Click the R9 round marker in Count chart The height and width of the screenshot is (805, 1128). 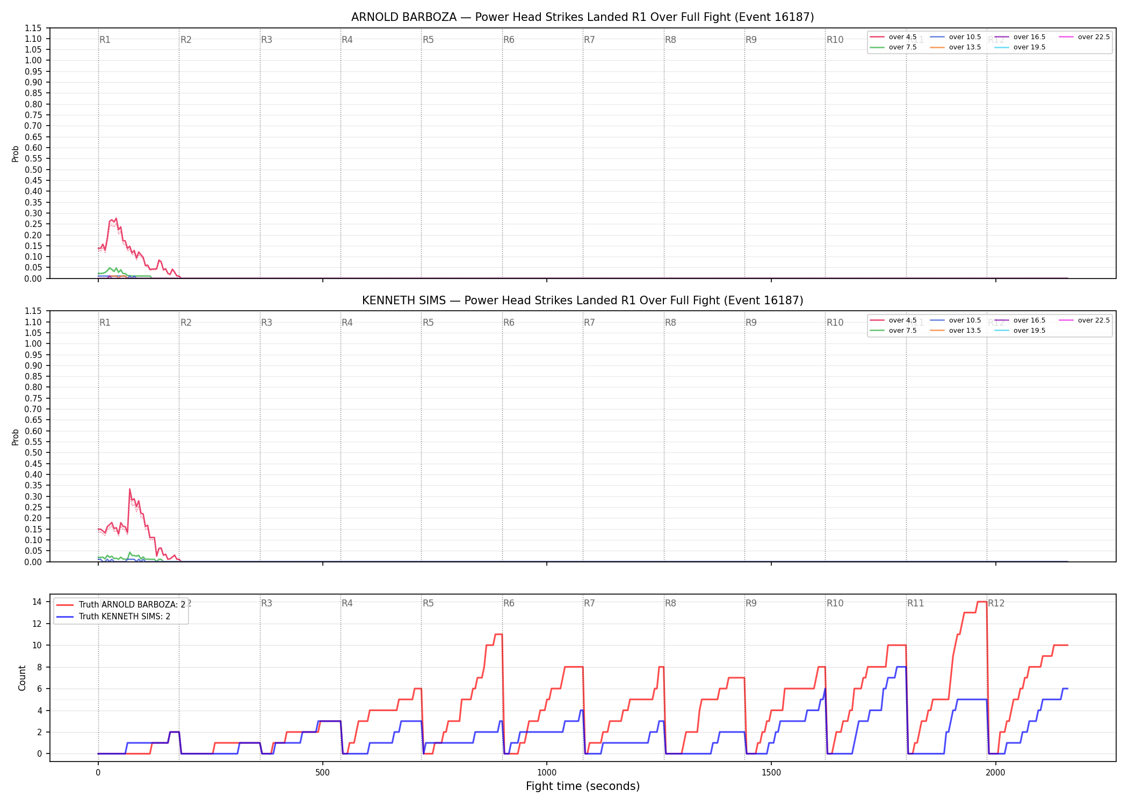pyautogui.click(x=751, y=603)
